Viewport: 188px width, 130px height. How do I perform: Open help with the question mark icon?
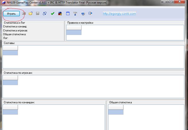[x=83, y=13]
